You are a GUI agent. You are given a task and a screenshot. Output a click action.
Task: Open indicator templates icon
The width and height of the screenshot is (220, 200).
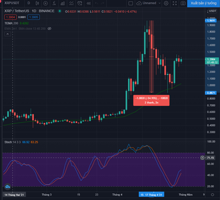click(x=71, y=3)
